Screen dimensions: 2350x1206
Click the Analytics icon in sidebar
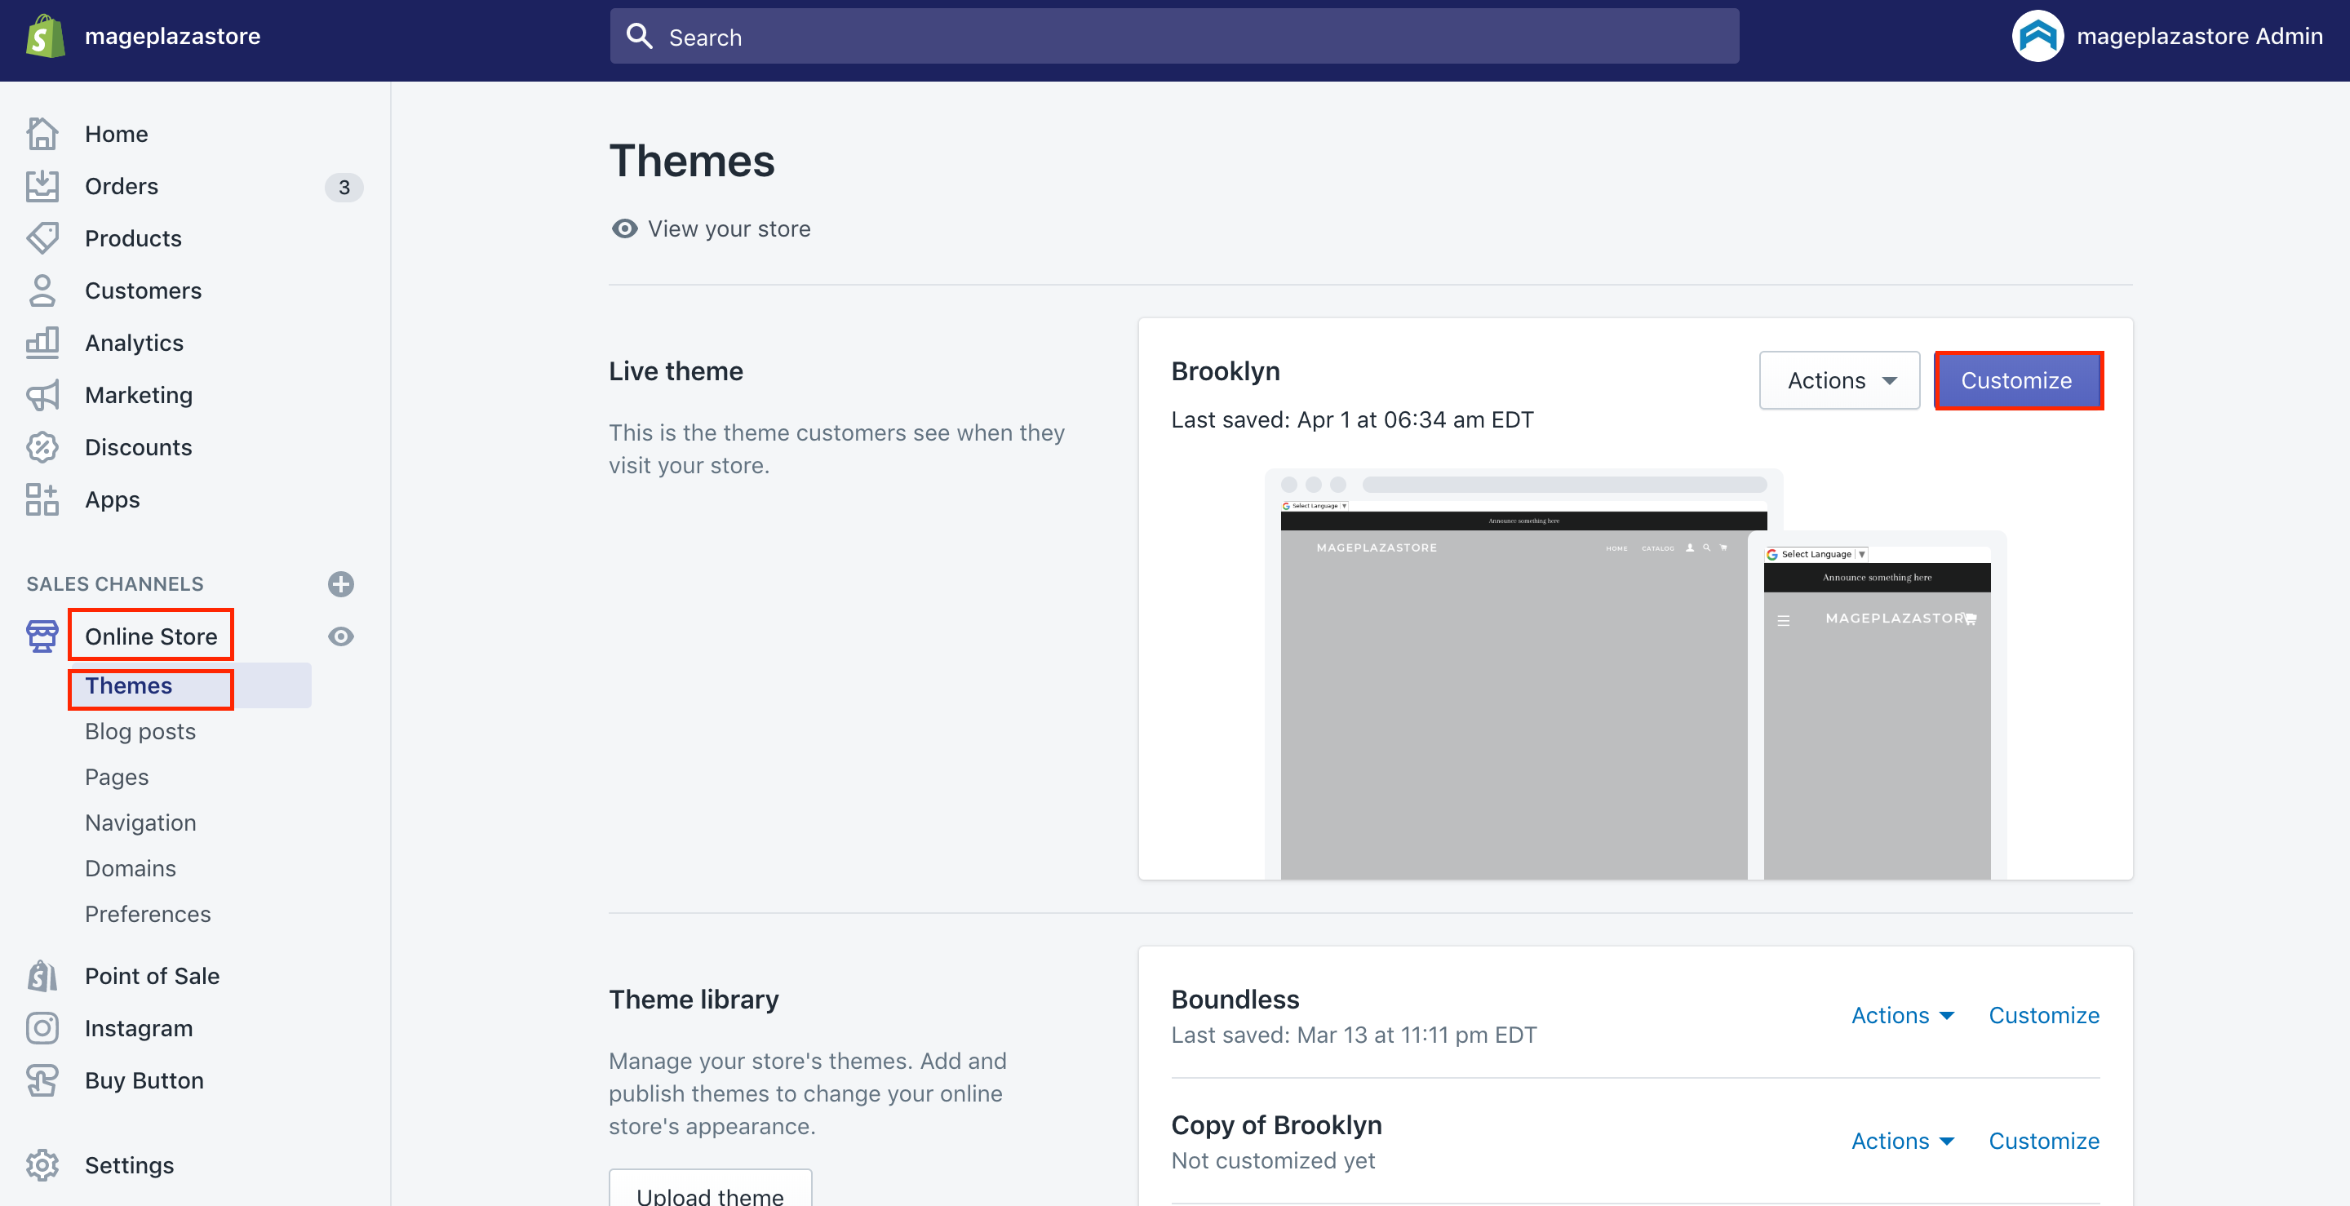43,342
